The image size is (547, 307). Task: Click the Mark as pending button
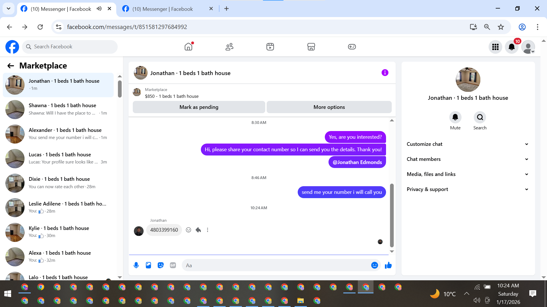tap(199, 107)
